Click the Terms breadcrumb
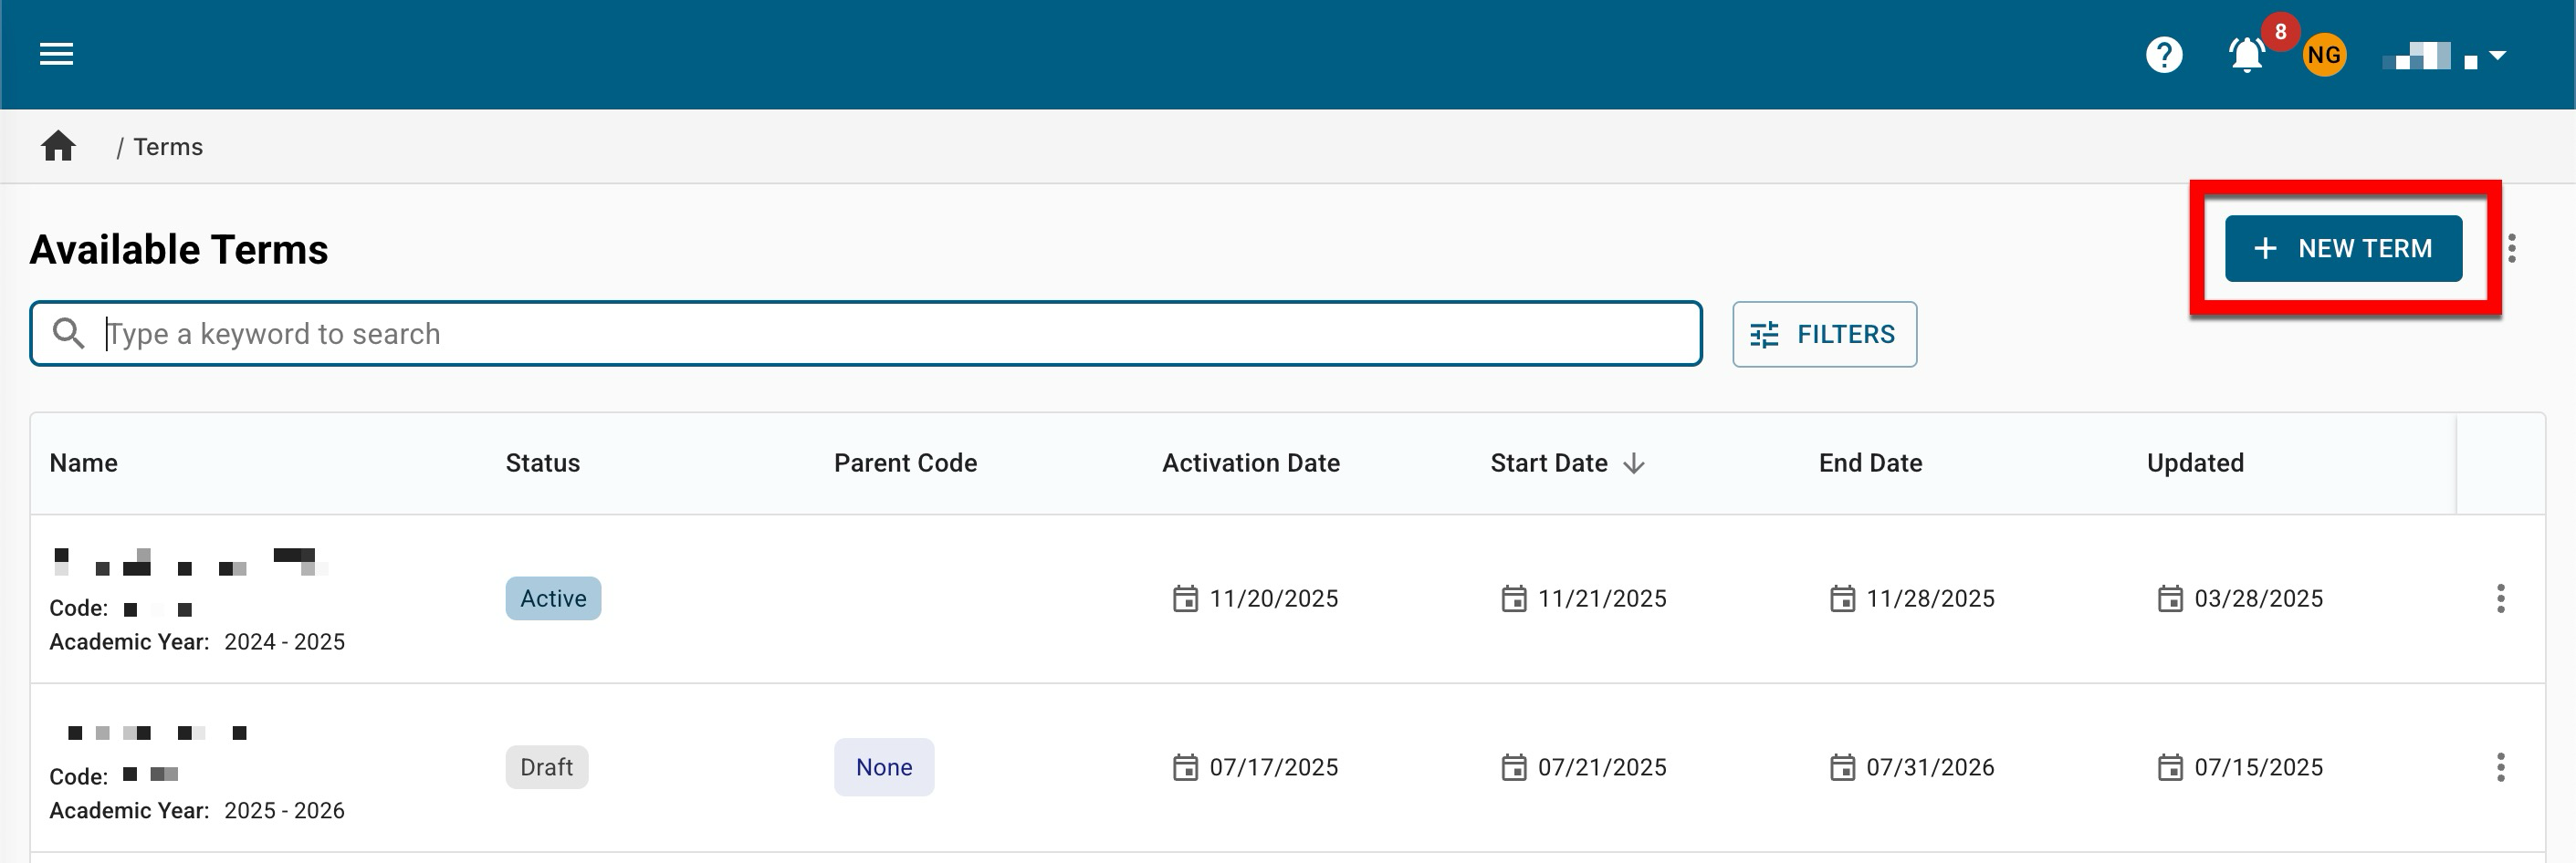The image size is (2576, 863). pyautogui.click(x=168, y=147)
